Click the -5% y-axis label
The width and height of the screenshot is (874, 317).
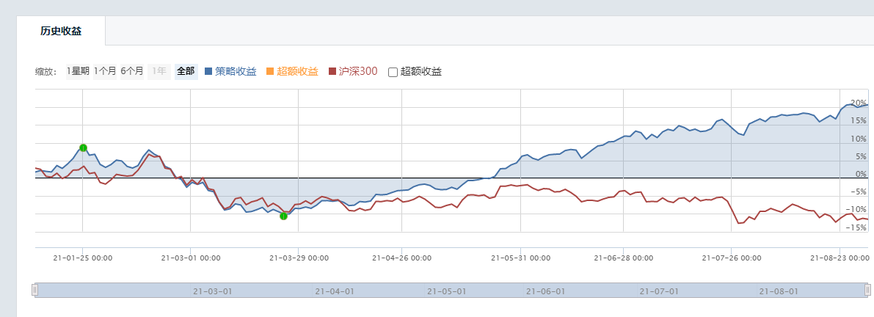(859, 192)
